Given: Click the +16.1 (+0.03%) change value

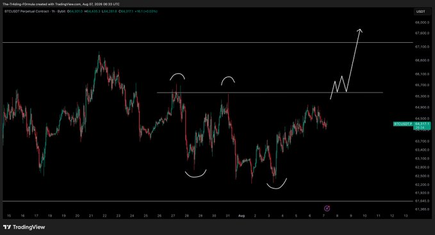Looking at the screenshot, I should tap(146, 11).
